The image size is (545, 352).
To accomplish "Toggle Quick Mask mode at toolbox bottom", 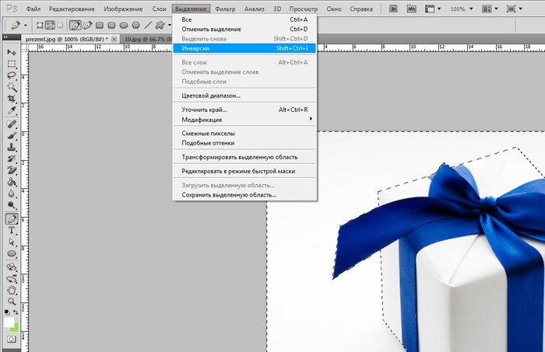I will click(x=12, y=340).
